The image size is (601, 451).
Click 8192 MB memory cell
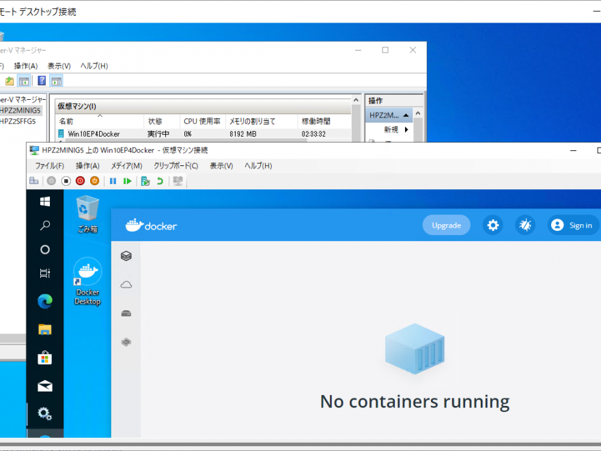point(243,134)
